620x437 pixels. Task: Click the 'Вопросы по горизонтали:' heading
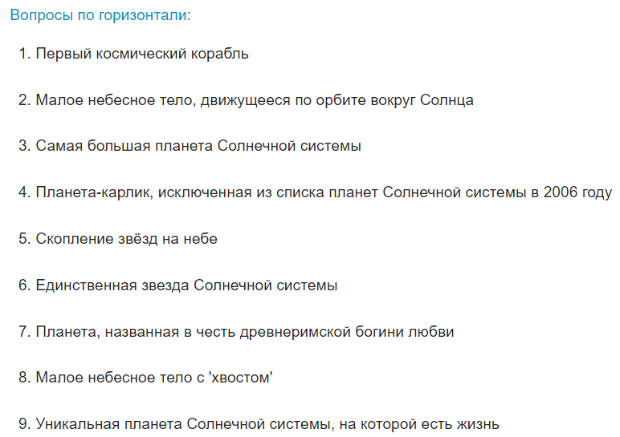coord(100,16)
